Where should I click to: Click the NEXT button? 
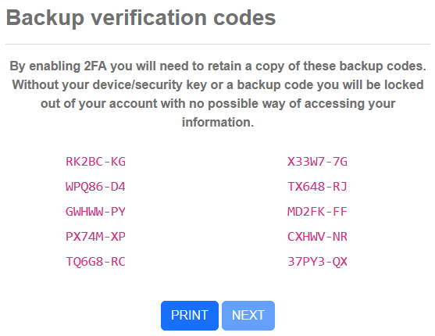tap(248, 316)
